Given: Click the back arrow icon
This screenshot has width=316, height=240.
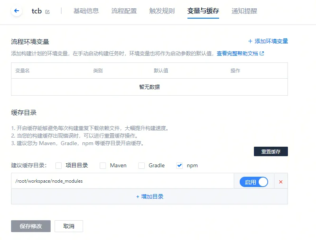Looking at the screenshot, I should click(x=16, y=11).
